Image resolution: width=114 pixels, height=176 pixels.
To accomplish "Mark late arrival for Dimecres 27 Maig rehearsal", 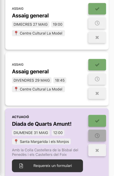I will [x=97, y=23].
